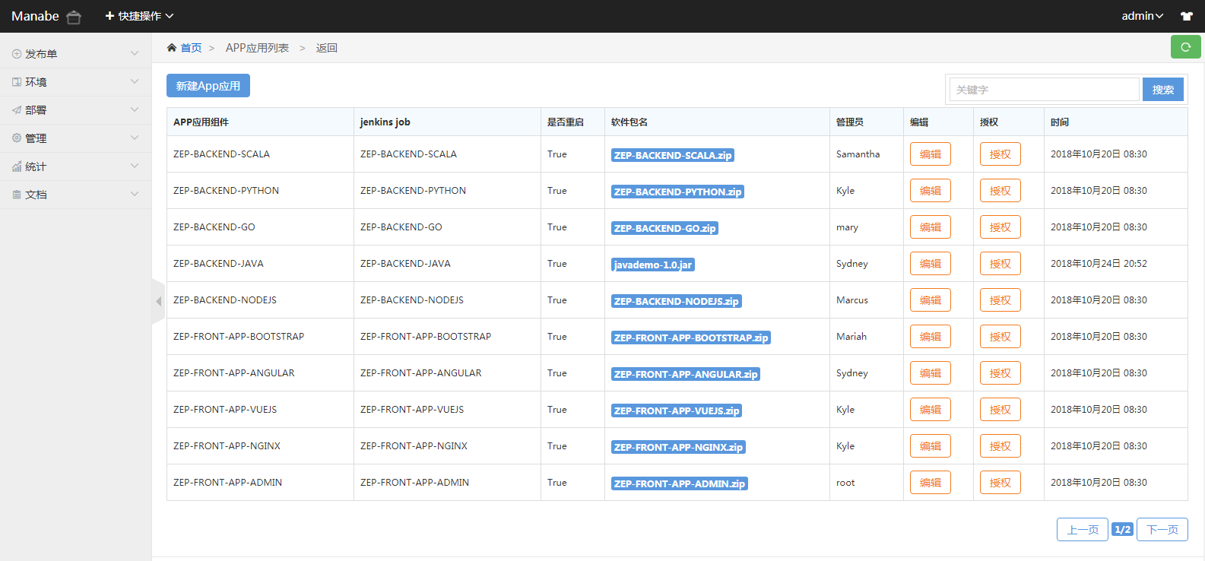Authorize the ZEP-FRONT-APP-ADMIN row

(x=1000, y=483)
